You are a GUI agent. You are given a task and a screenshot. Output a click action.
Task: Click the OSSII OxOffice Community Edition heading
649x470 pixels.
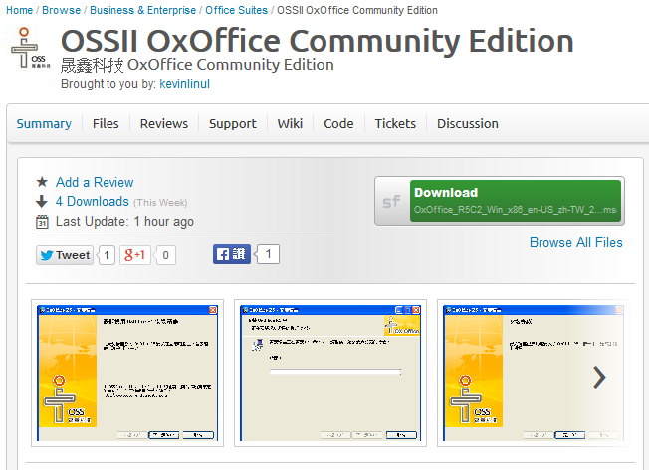pos(318,41)
